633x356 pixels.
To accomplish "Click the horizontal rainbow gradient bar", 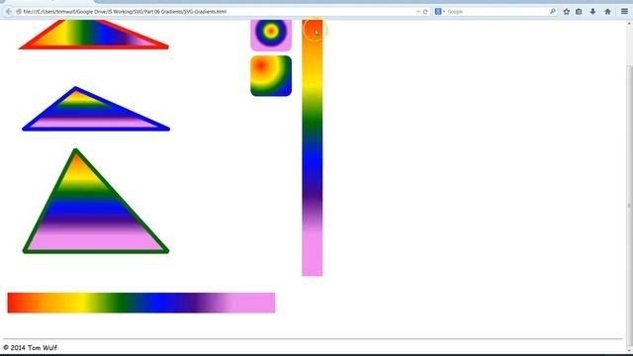I will [140, 303].
